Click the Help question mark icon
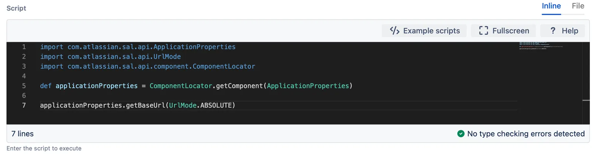This screenshot has height=154, width=592. click(553, 31)
